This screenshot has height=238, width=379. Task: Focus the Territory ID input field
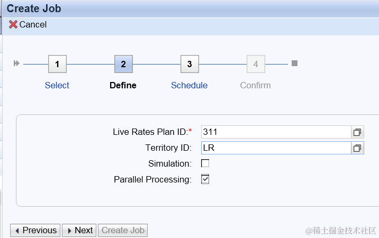276,148
